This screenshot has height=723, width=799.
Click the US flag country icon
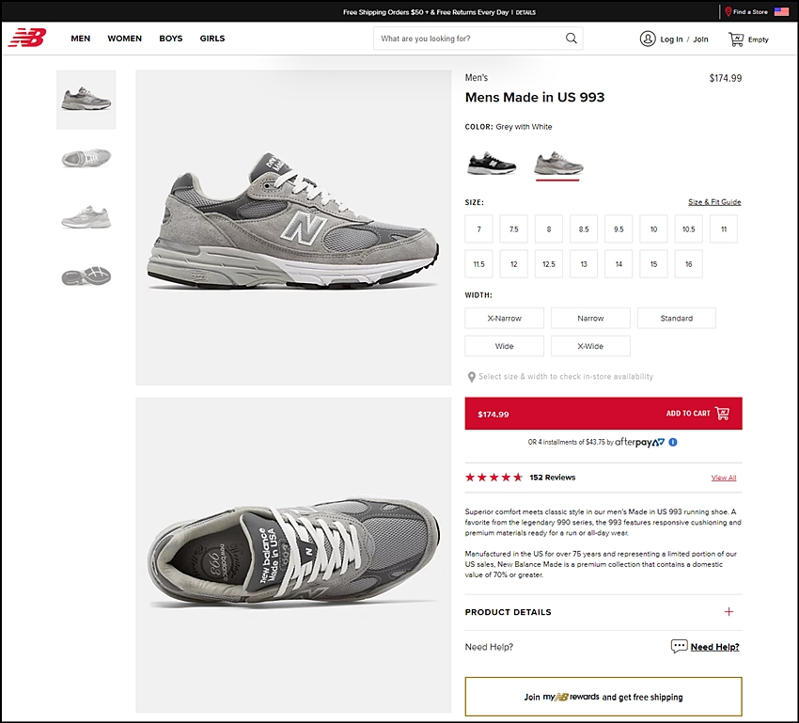tap(781, 11)
